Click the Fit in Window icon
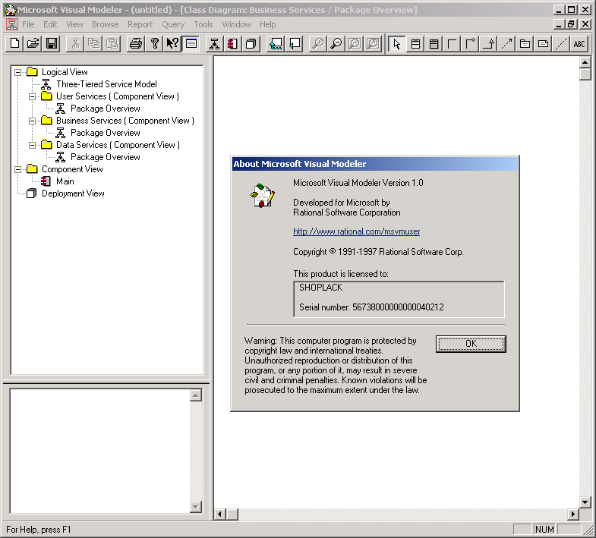Screen dimensions: 596x538 (x=355, y=44)
